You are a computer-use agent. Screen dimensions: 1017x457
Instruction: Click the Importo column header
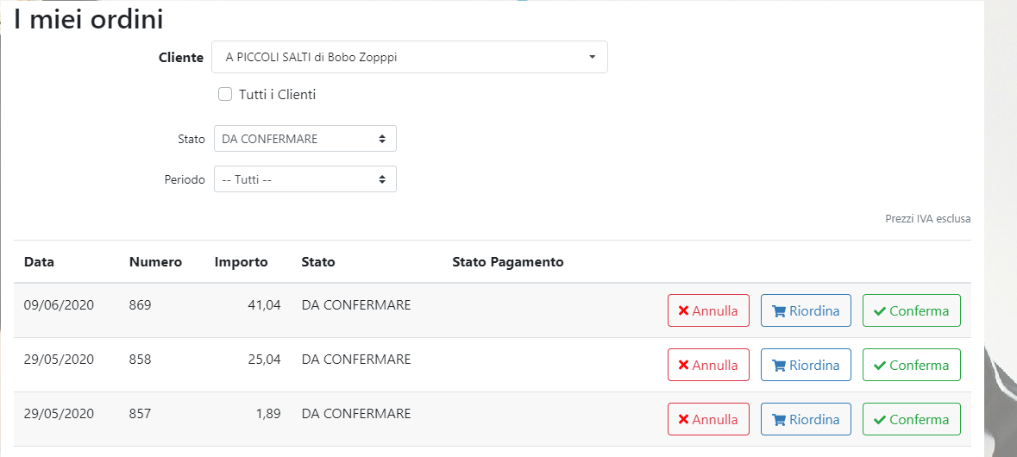[242, 262]
